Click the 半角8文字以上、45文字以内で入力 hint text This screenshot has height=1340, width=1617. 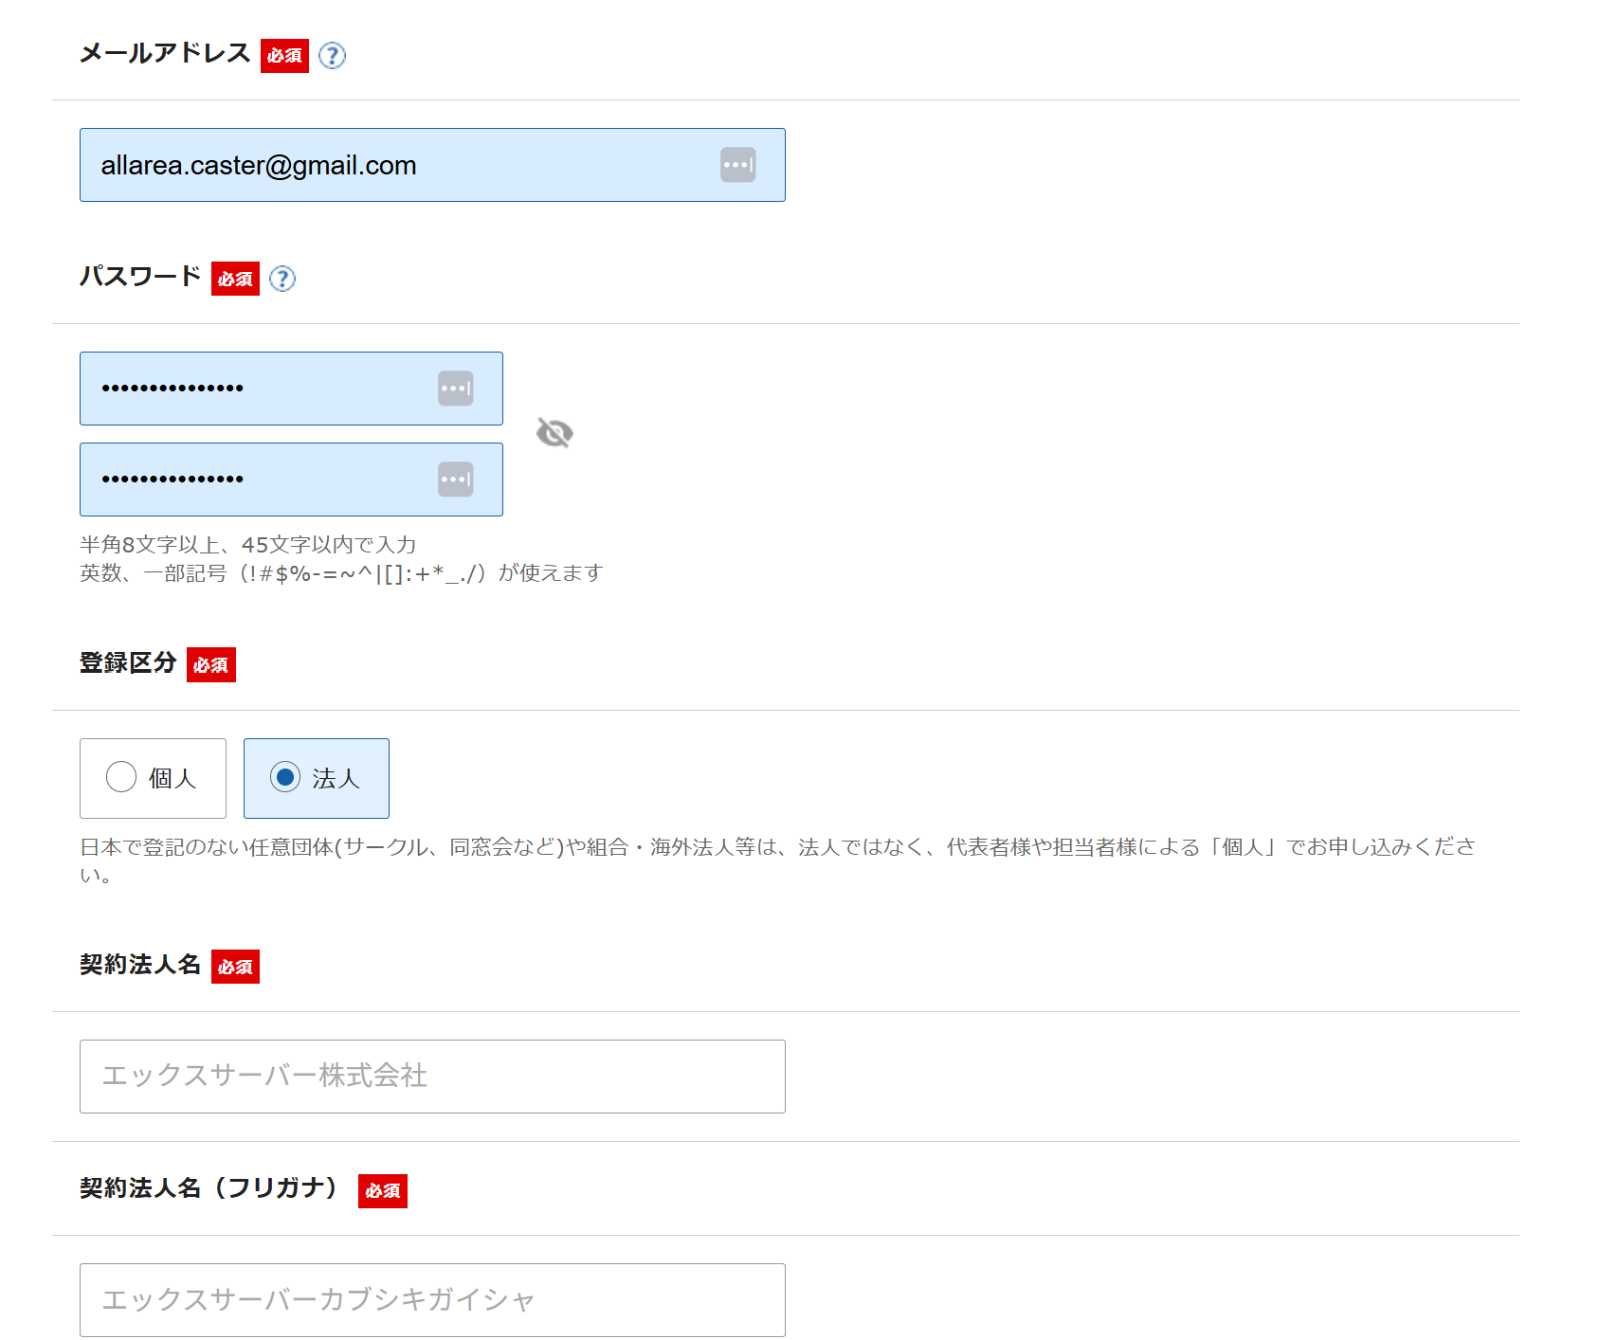[248, 545]
